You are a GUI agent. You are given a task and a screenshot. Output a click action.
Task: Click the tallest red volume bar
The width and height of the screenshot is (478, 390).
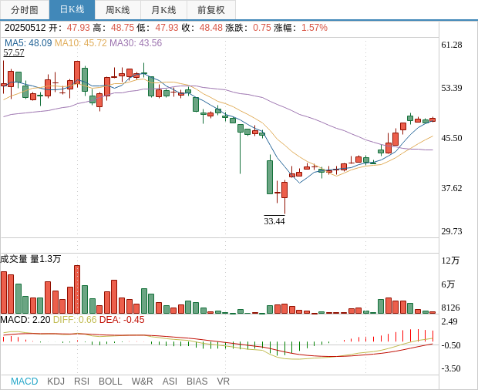pos(77,290)
